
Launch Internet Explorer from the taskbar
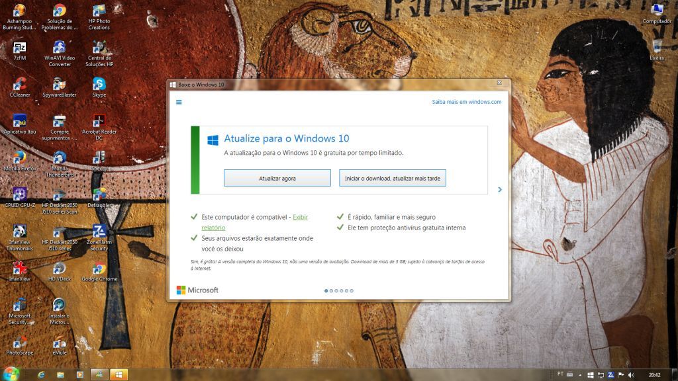(41, 374)
